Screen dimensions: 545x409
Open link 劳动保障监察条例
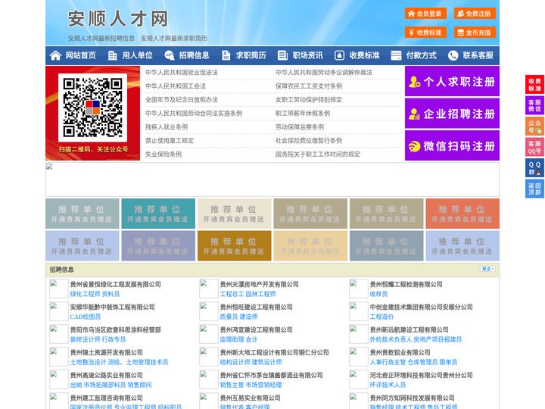300,127
